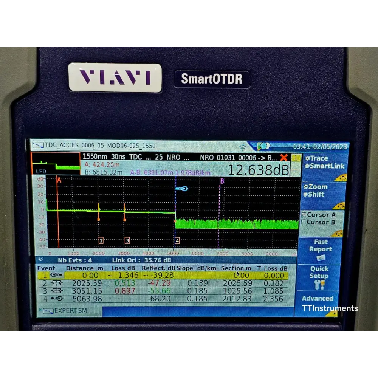
Task: Click the 12.638dB loss reading
Action: pos(259,170)
